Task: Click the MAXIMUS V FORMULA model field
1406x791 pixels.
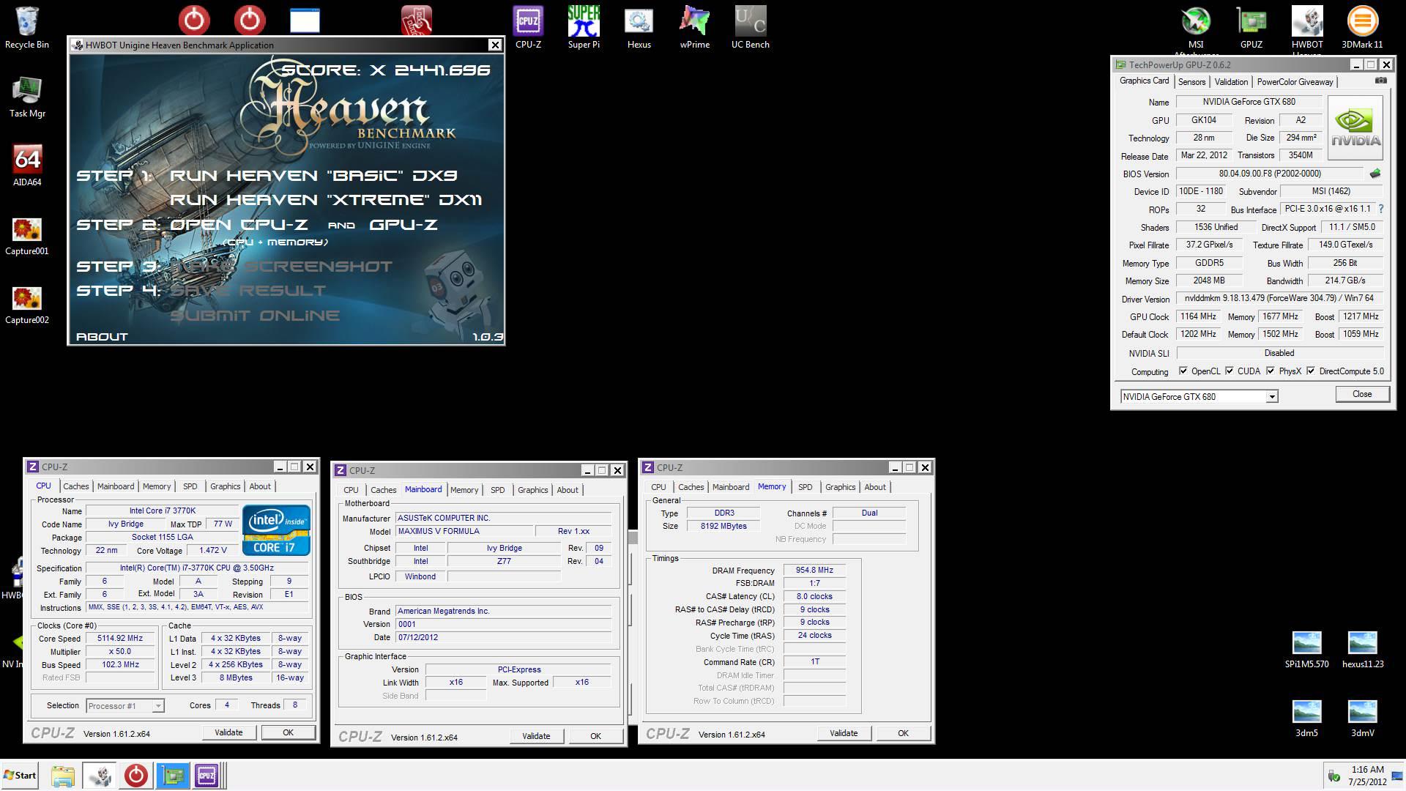Action: [463, 531]
